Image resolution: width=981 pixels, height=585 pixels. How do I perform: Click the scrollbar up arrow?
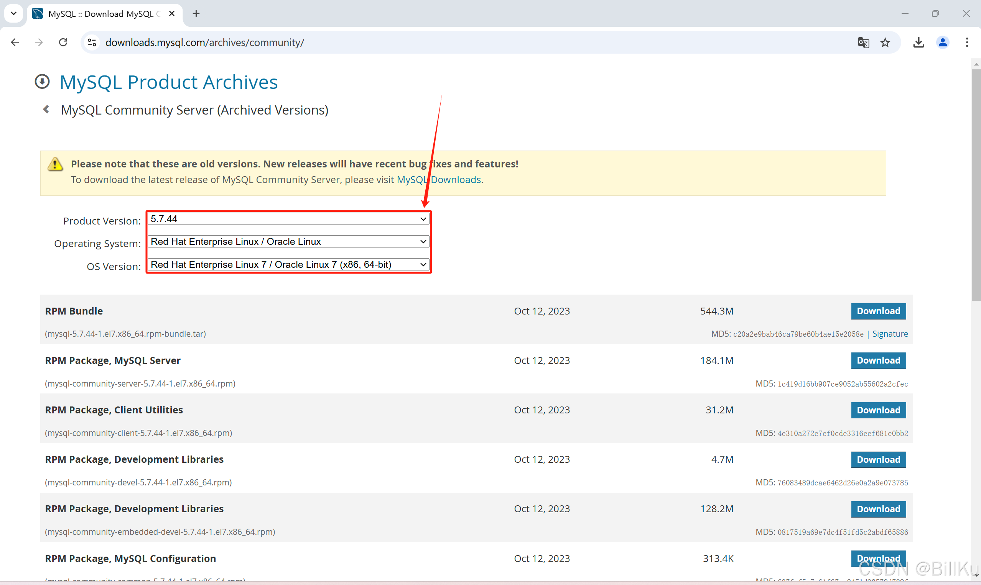click(976, 64)
